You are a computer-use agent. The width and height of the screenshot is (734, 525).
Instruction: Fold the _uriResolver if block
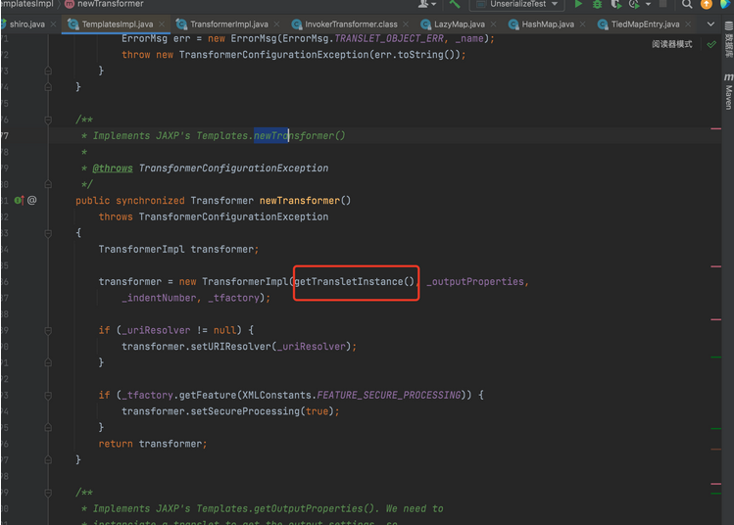tap(48, 330)
